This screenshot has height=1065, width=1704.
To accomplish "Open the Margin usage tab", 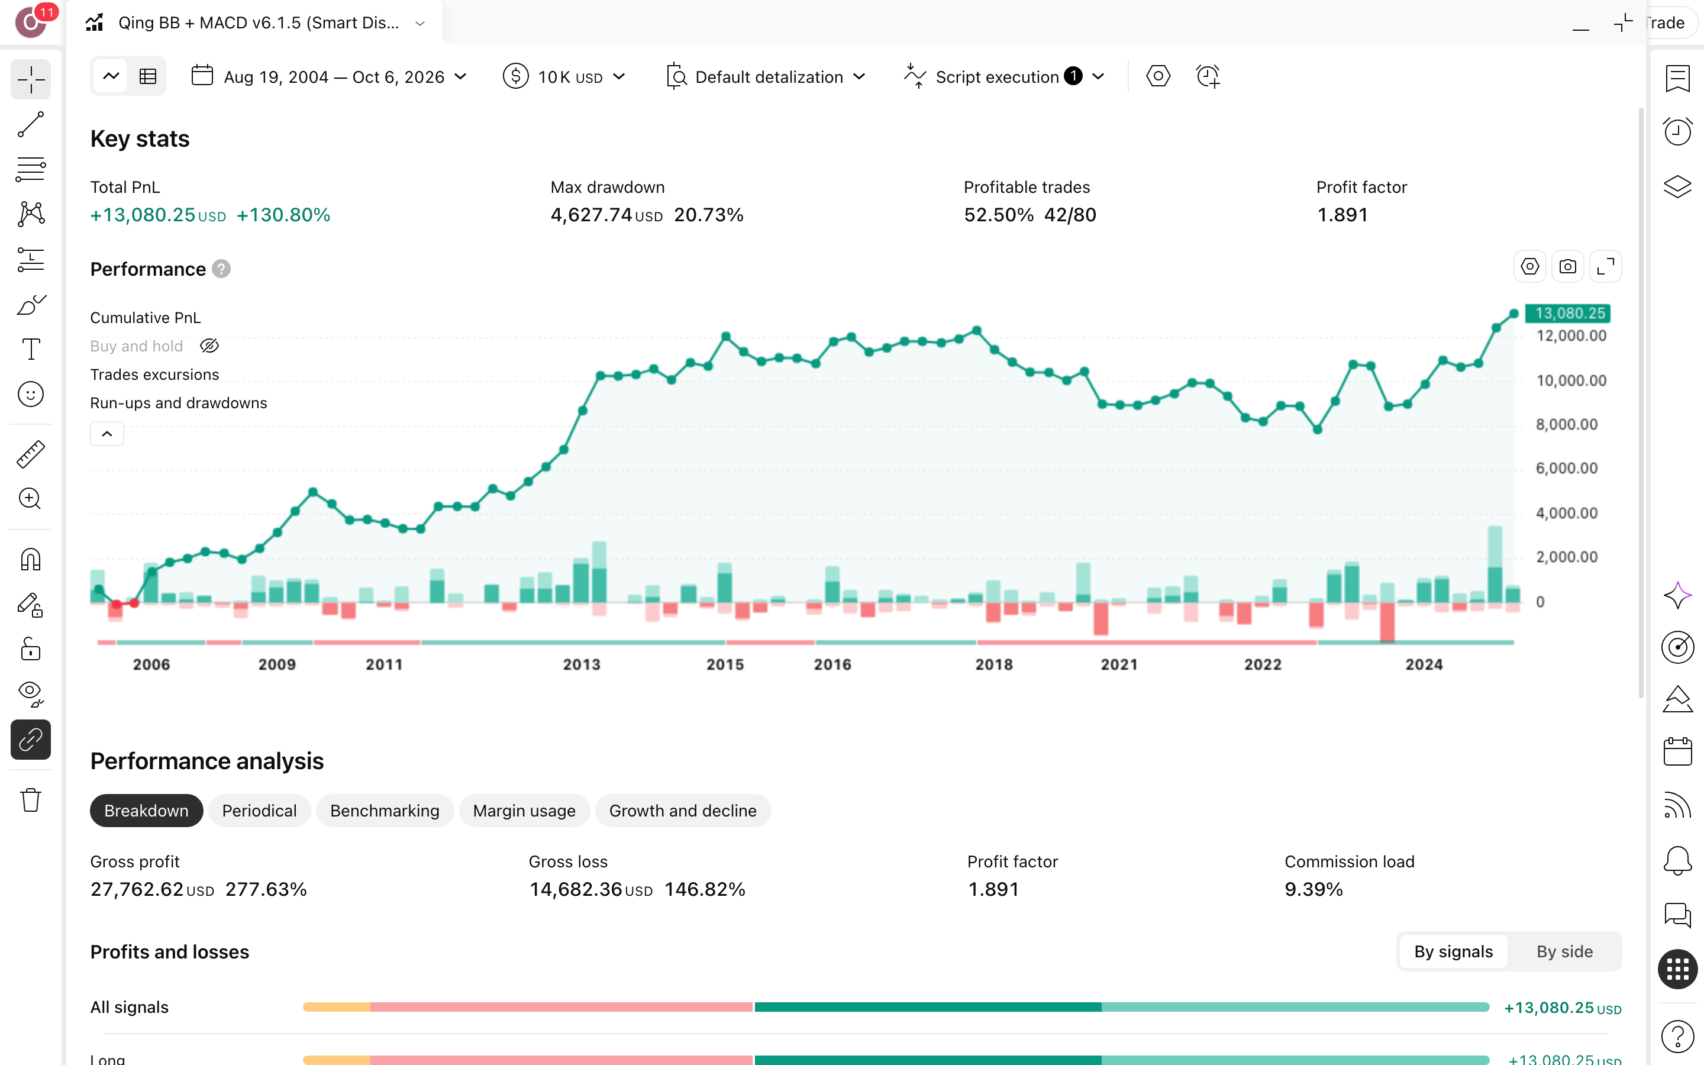I will 525,811.
